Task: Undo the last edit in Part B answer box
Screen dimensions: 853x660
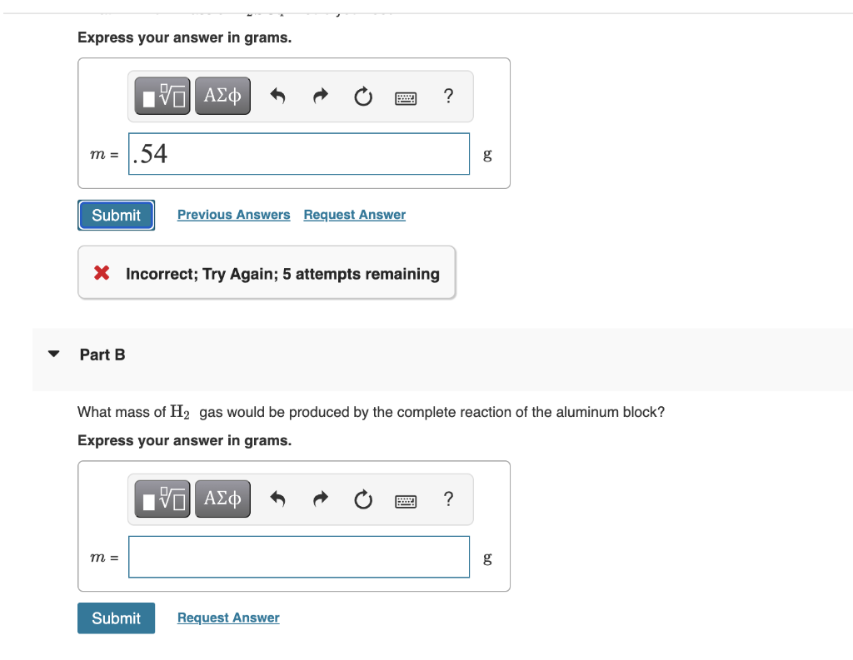Action: pos(277,499)
